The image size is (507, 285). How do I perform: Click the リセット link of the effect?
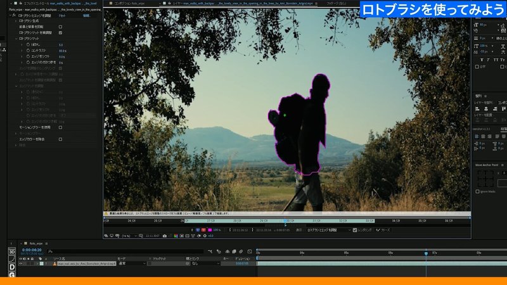pyautogui.click(x=61, y=15)
